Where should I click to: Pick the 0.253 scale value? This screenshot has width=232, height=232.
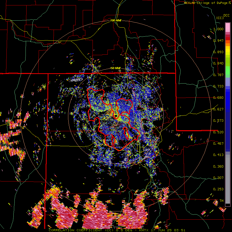[218, 189]
